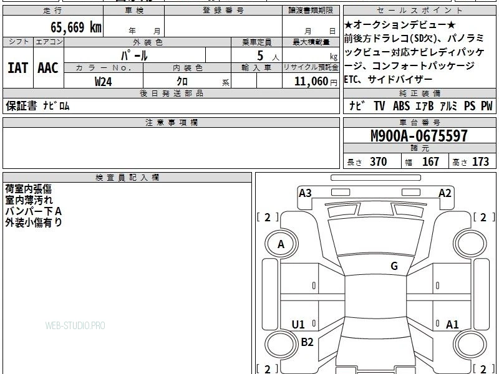Click the 荷室内張傷 inspector note

point(28,189)
